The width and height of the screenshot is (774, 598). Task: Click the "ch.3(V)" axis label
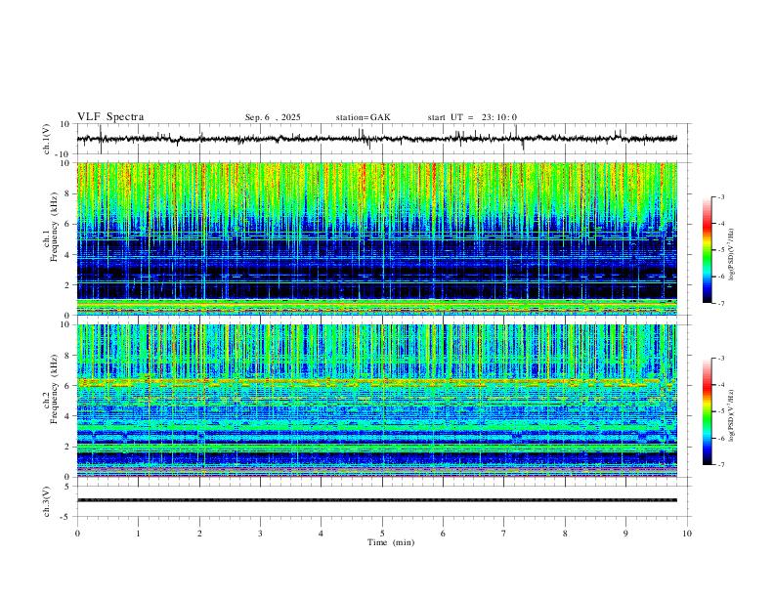(x=47, y=501)
